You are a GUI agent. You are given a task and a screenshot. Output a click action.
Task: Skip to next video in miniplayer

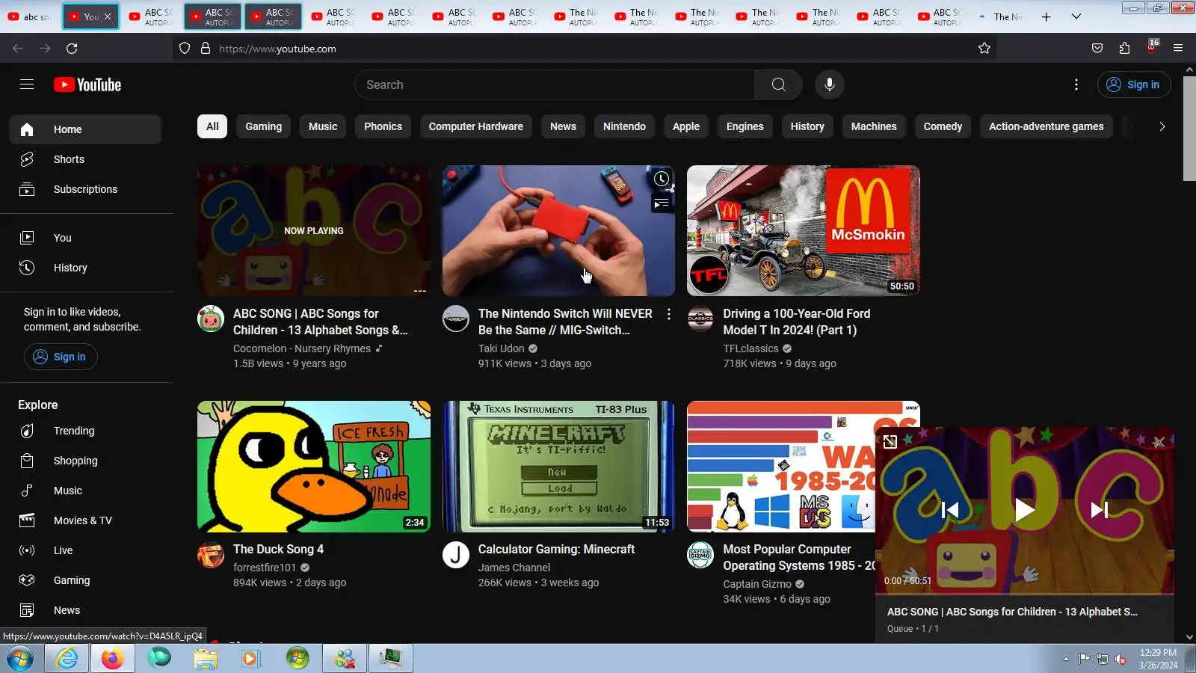1099,510
